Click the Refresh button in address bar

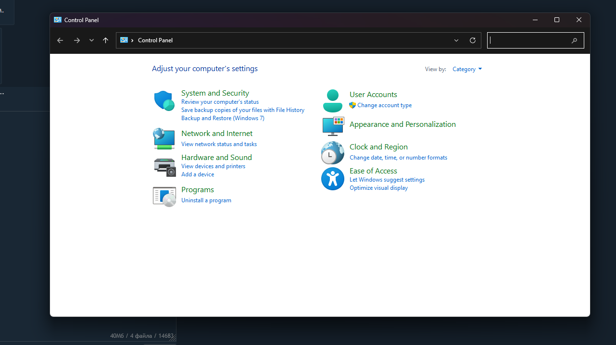[473, 40]
